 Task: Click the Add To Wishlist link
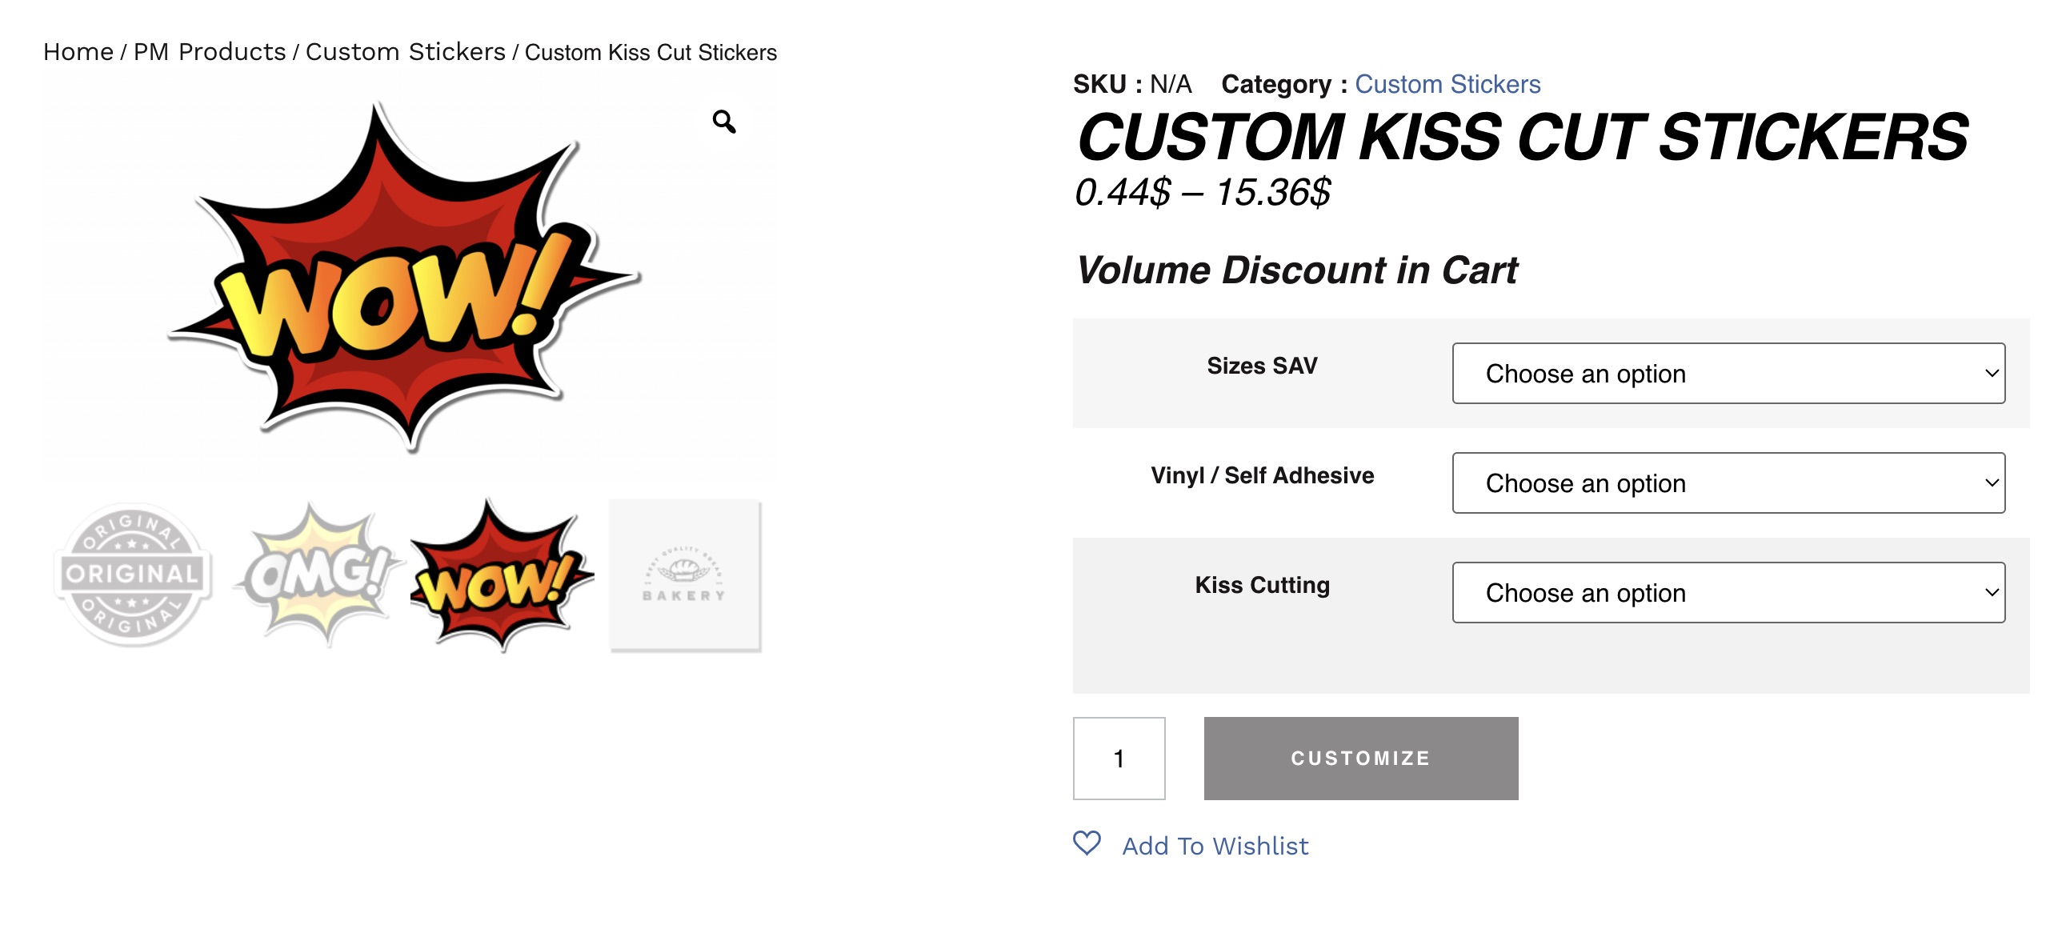pyautogui.click(x=1215, y=847)
